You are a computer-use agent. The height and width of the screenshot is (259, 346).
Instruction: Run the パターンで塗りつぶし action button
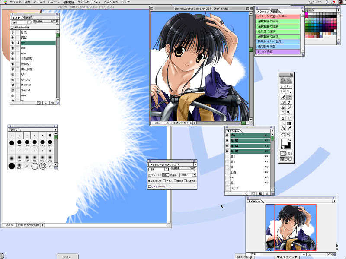(x=278, y=16)
